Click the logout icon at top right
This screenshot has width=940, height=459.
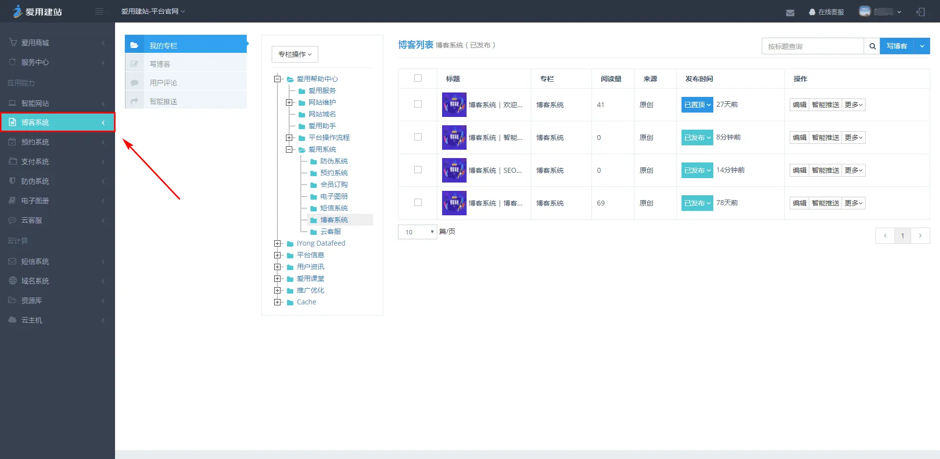pyautogui.click(x=920, y=12)
